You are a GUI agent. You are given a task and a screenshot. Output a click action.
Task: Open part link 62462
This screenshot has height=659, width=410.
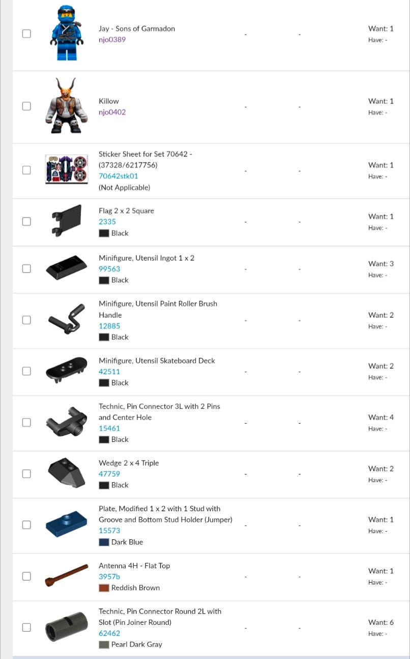click(109, 633)
